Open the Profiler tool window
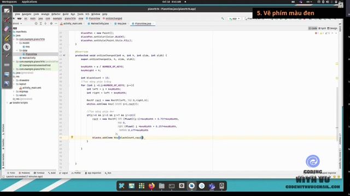 (76, 173)
